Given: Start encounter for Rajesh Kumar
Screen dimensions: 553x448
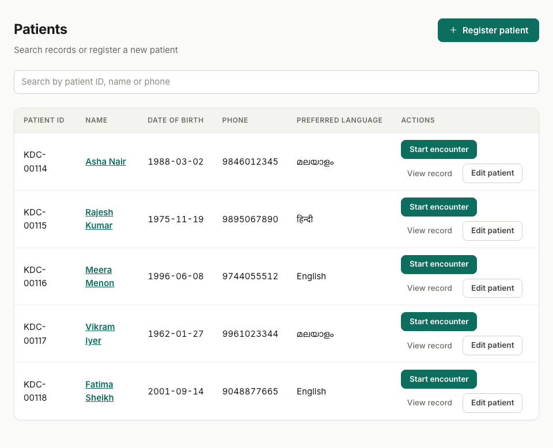Looking at the screenshot, I should (439, 207).
